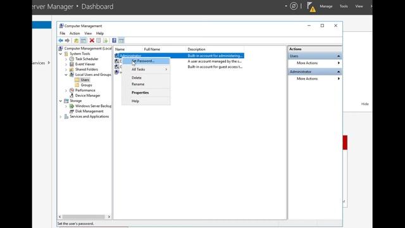Expand the Windows Server Backup node
The height and width of the screenshot is (228, 405).
point(66,106)
